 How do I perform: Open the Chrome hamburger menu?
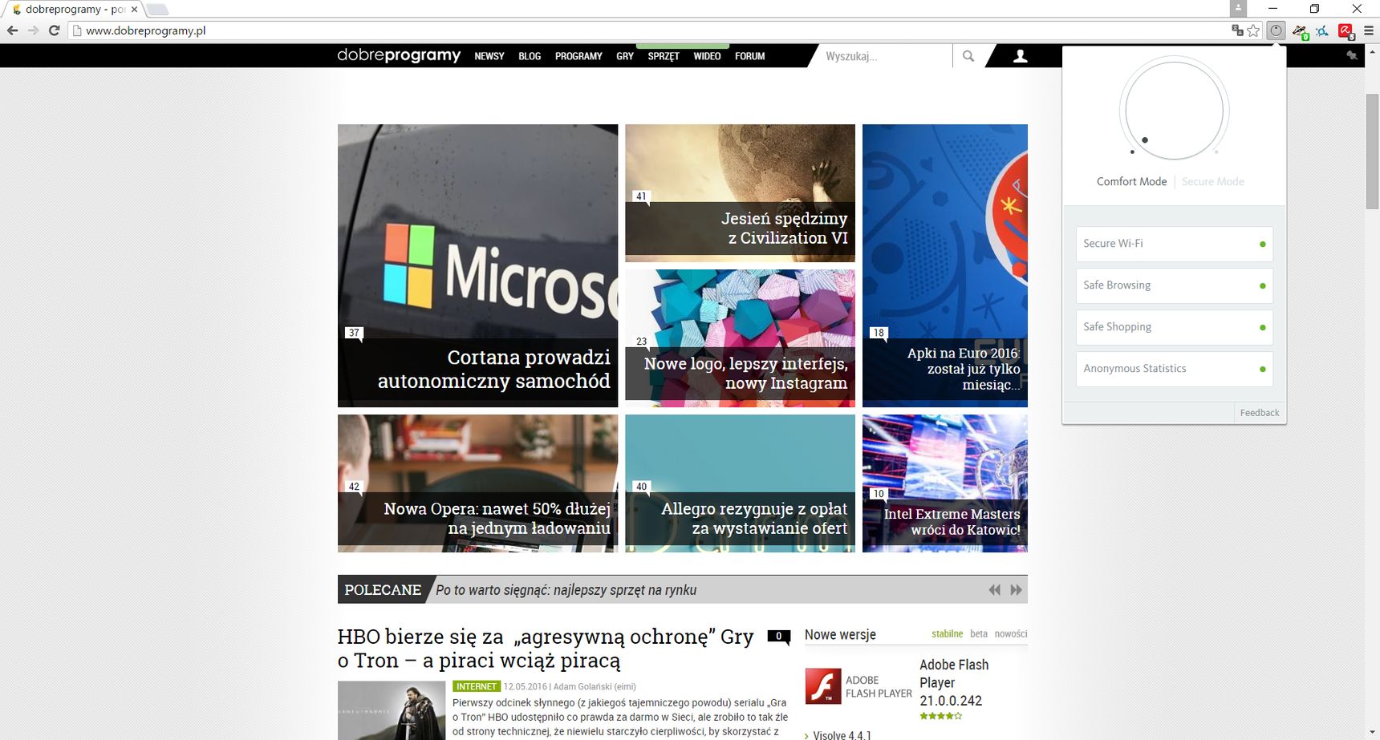coord(1369,30)
